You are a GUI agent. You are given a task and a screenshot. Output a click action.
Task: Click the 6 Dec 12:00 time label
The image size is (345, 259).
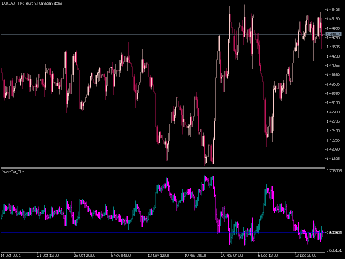(268, 255)
